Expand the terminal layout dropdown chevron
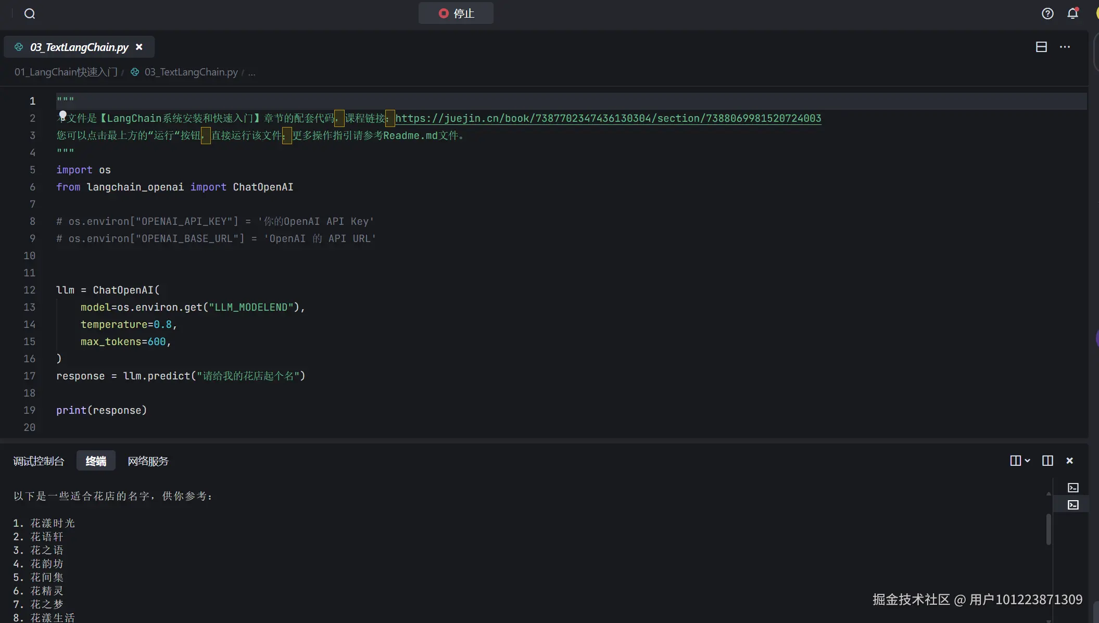Image resolution: width=1099 pixels, height=623 pixels. click(1027, 461)
